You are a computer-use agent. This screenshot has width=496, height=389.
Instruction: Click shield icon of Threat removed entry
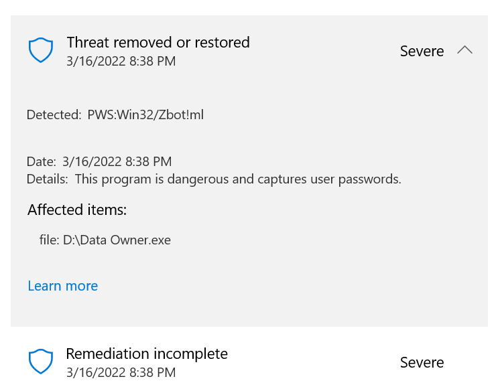[x=41, y=50]
